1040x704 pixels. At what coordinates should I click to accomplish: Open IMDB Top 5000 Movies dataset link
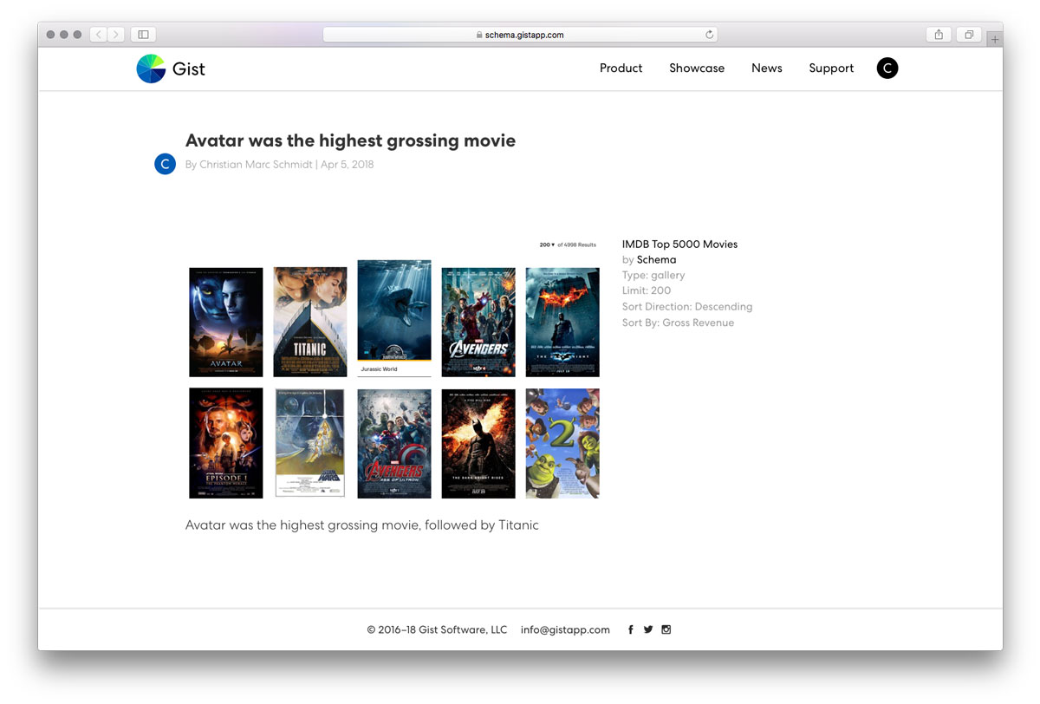click(x=679, y=244)
